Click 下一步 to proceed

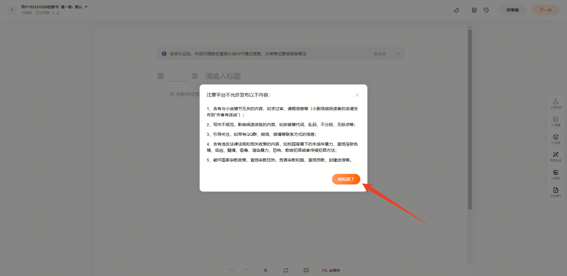[x=546, y=10]
